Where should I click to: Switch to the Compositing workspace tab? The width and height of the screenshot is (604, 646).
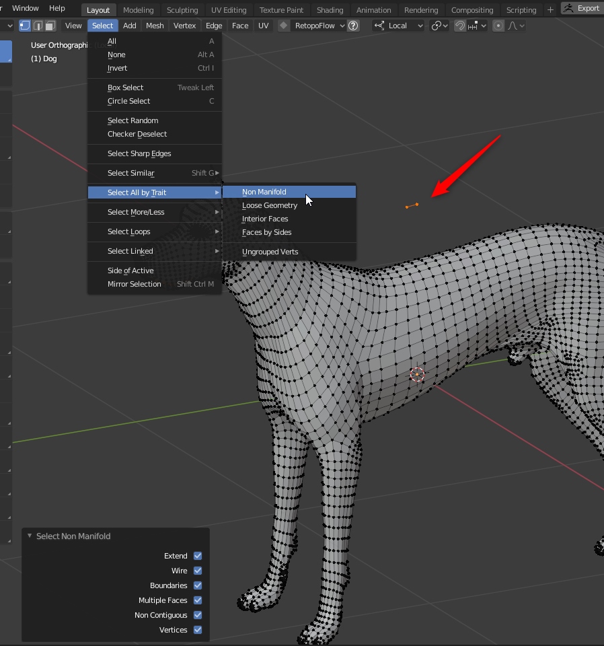click(472, 10)
